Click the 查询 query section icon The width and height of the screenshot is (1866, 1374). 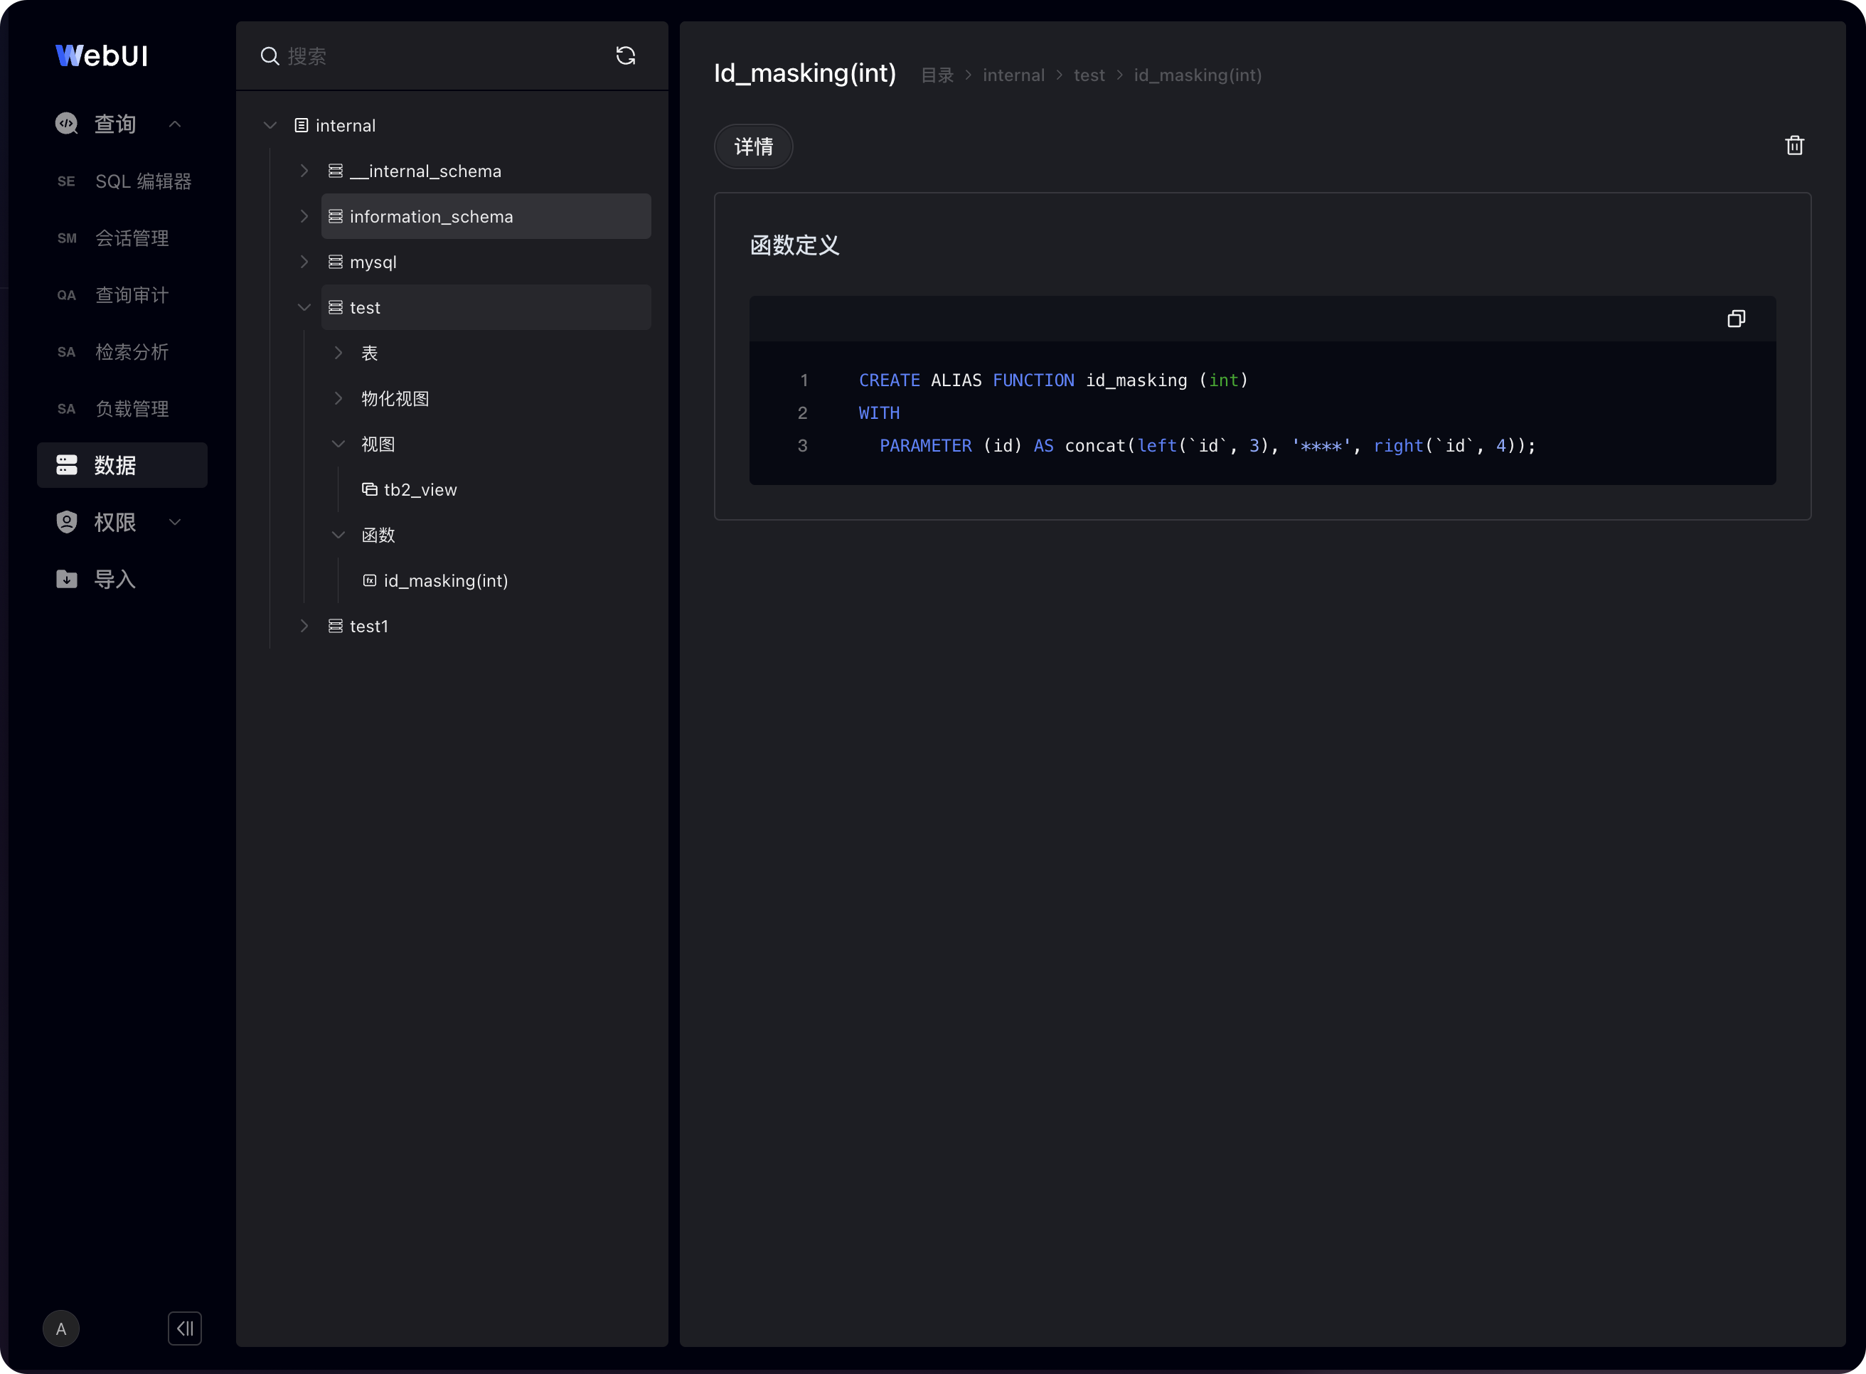click(67, 124)
